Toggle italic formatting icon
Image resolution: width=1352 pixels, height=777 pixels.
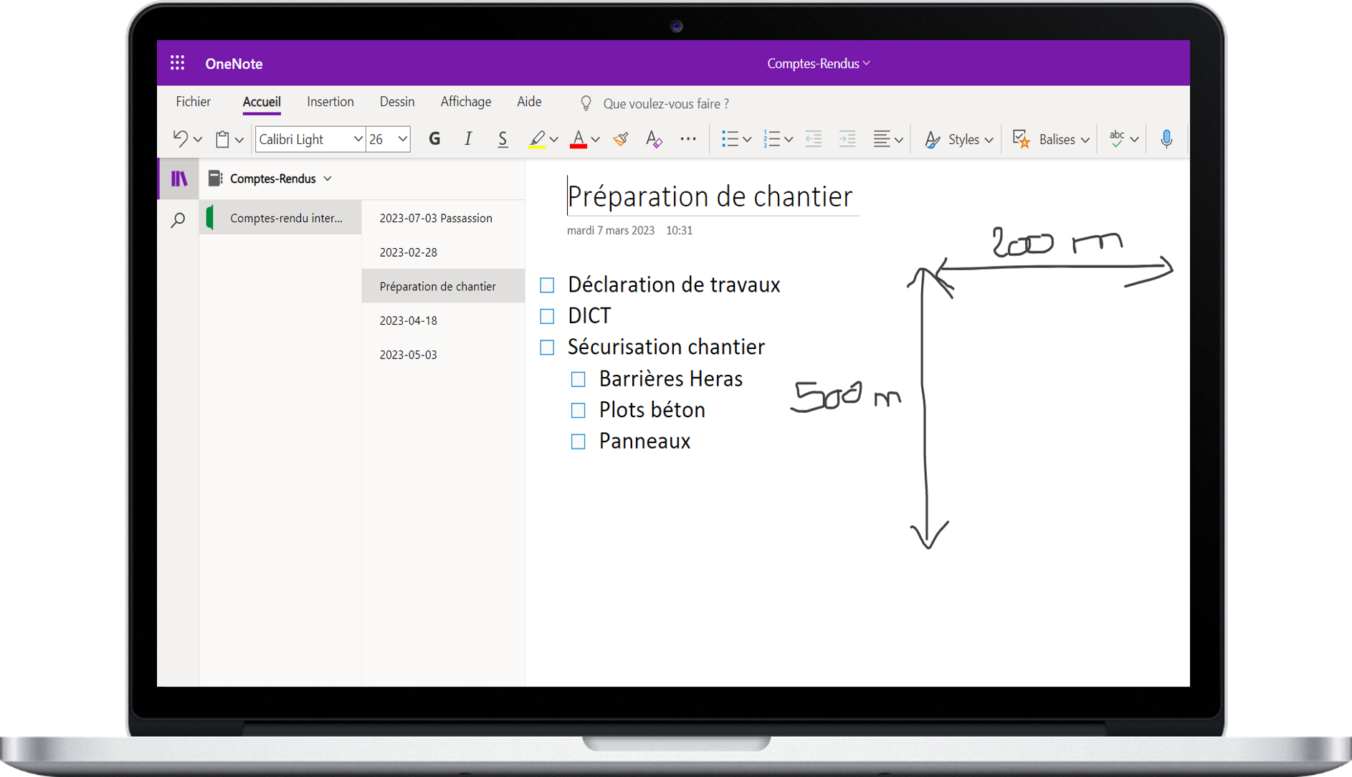click(468, 139)
